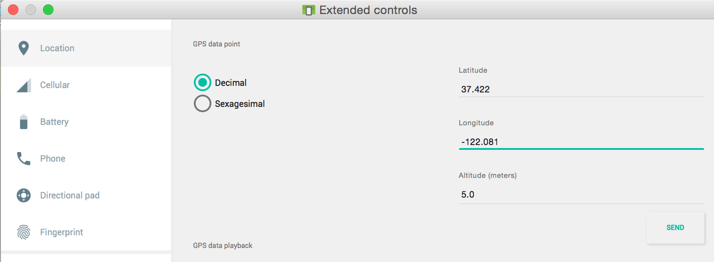Switch to the Battery panel
The image size is (714, 262).
click(x=54, y=121)
